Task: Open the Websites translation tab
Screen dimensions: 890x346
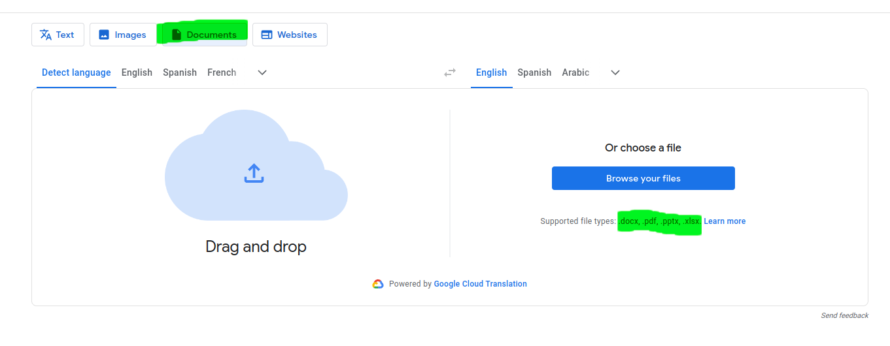Action: pos(290,35)
